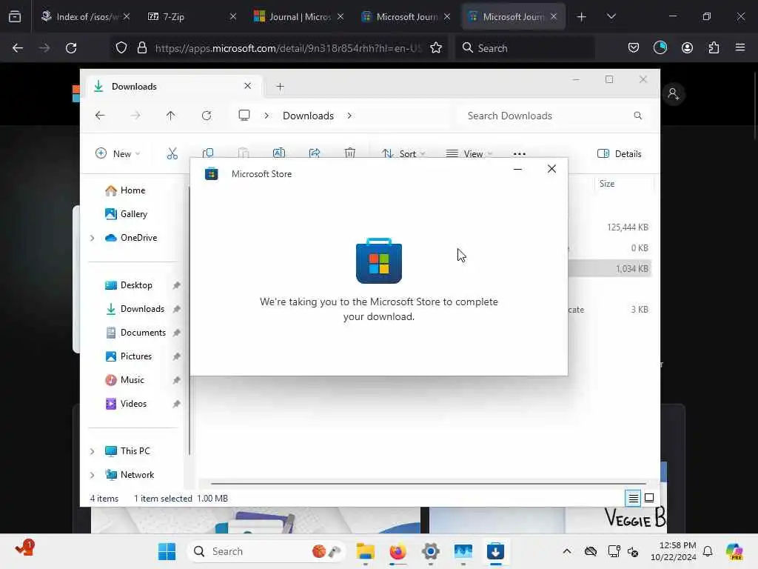758x569 pixels.
Task: Click chevron after Downloads in address bar
Action: click(349, 116)
